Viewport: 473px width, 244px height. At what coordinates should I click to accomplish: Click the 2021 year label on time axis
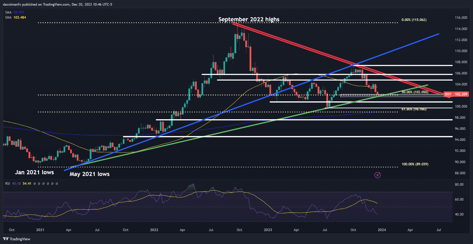point(40,229)
